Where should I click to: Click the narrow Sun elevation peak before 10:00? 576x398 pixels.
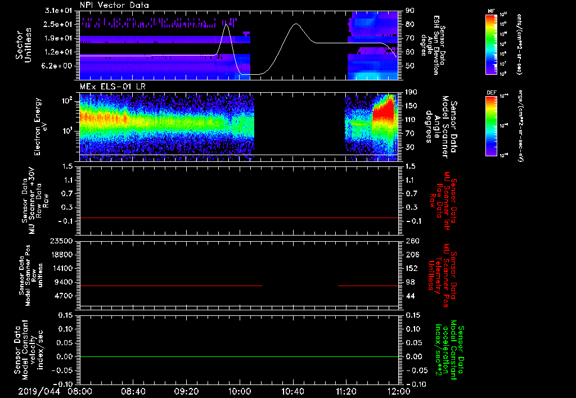click(227, 26)
